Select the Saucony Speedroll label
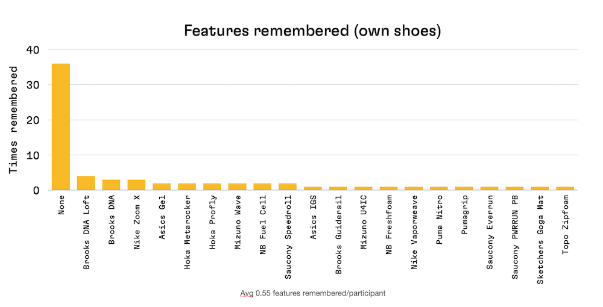 point(288,237)
